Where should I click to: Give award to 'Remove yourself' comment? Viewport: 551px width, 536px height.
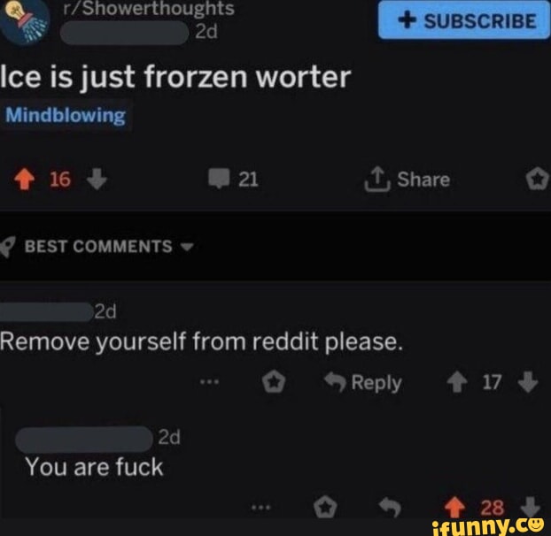coord(274,381)
